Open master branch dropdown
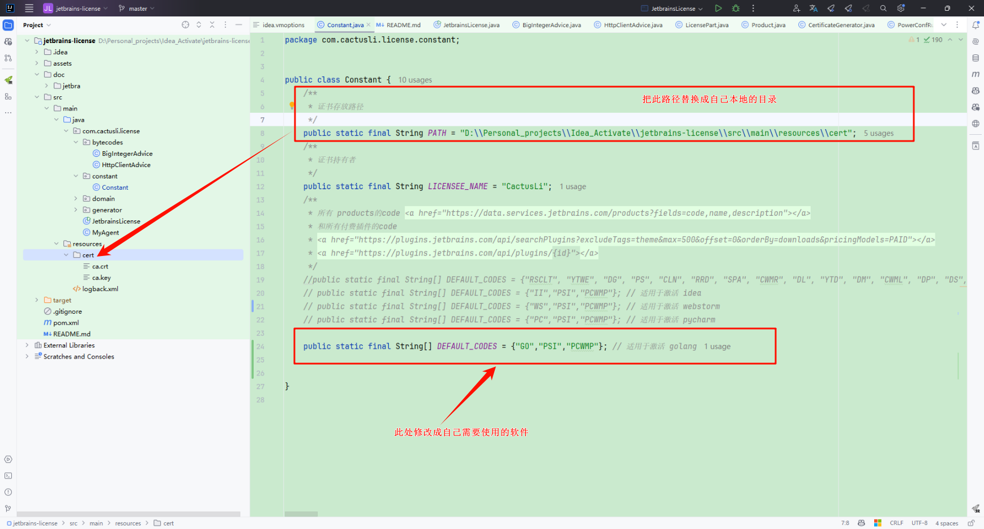984x529 pixels. pyautogui.click(x=136, y=8)
